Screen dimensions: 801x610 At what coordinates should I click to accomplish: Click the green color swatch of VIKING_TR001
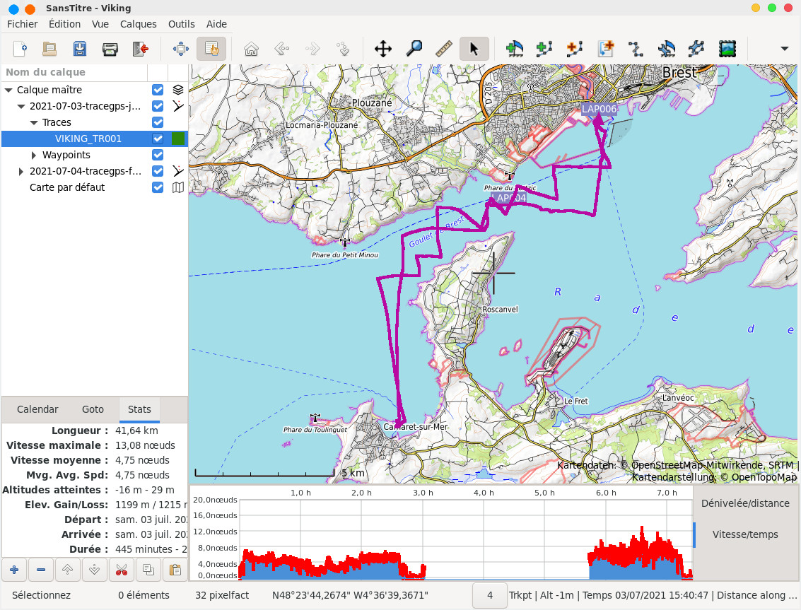click(x=178, y=139)
